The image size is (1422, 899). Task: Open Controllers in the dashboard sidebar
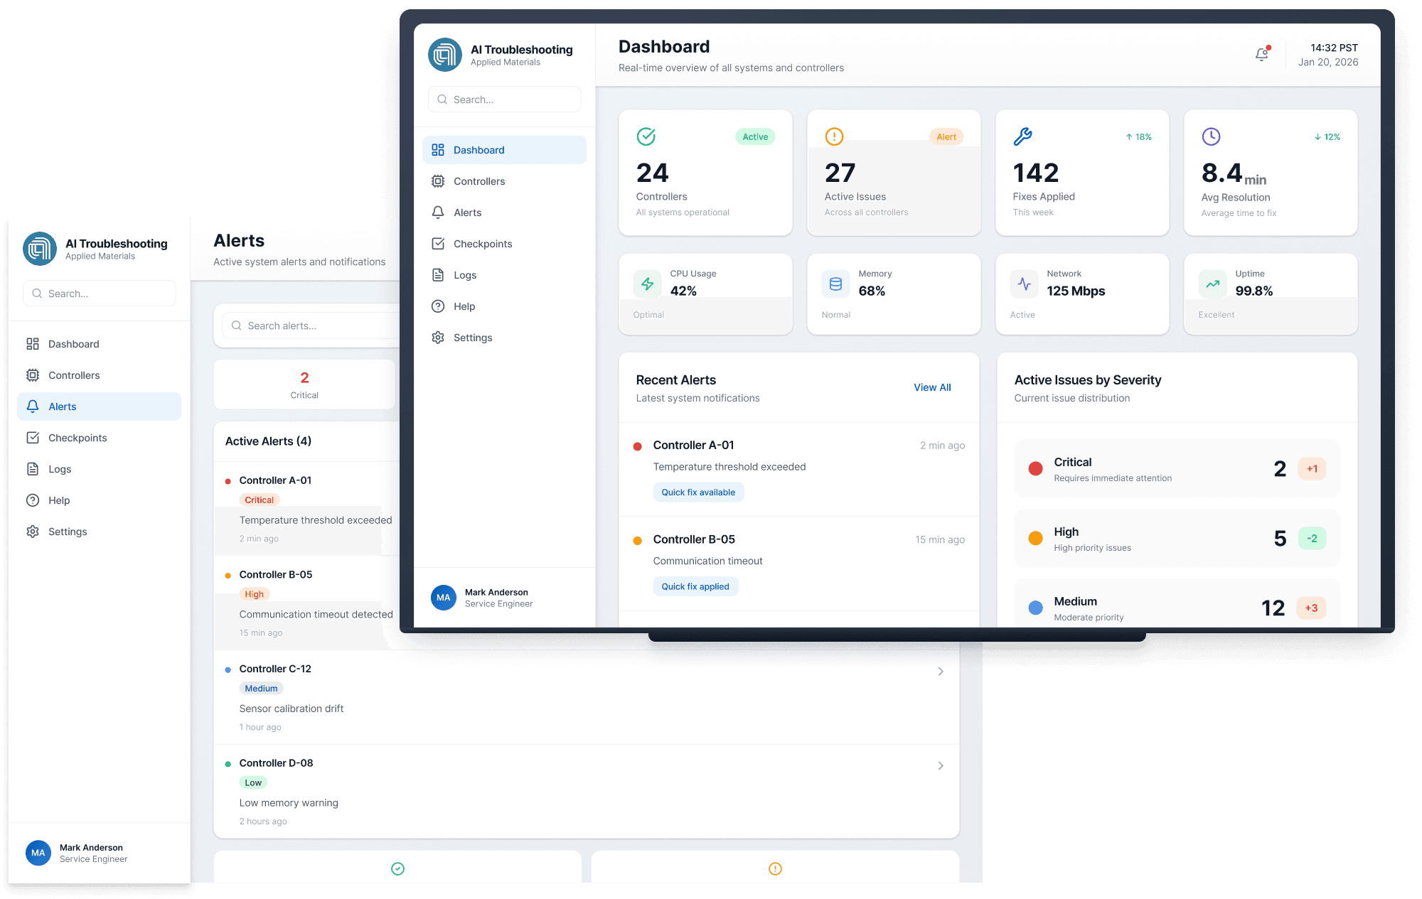479,181
